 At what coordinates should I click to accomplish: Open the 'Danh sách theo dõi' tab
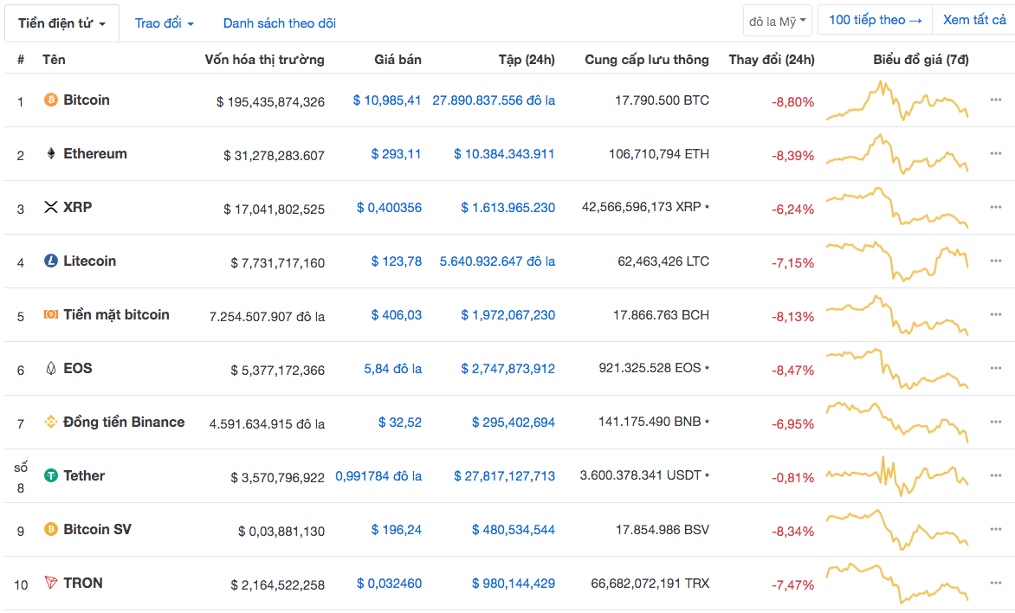coord(279,23)
